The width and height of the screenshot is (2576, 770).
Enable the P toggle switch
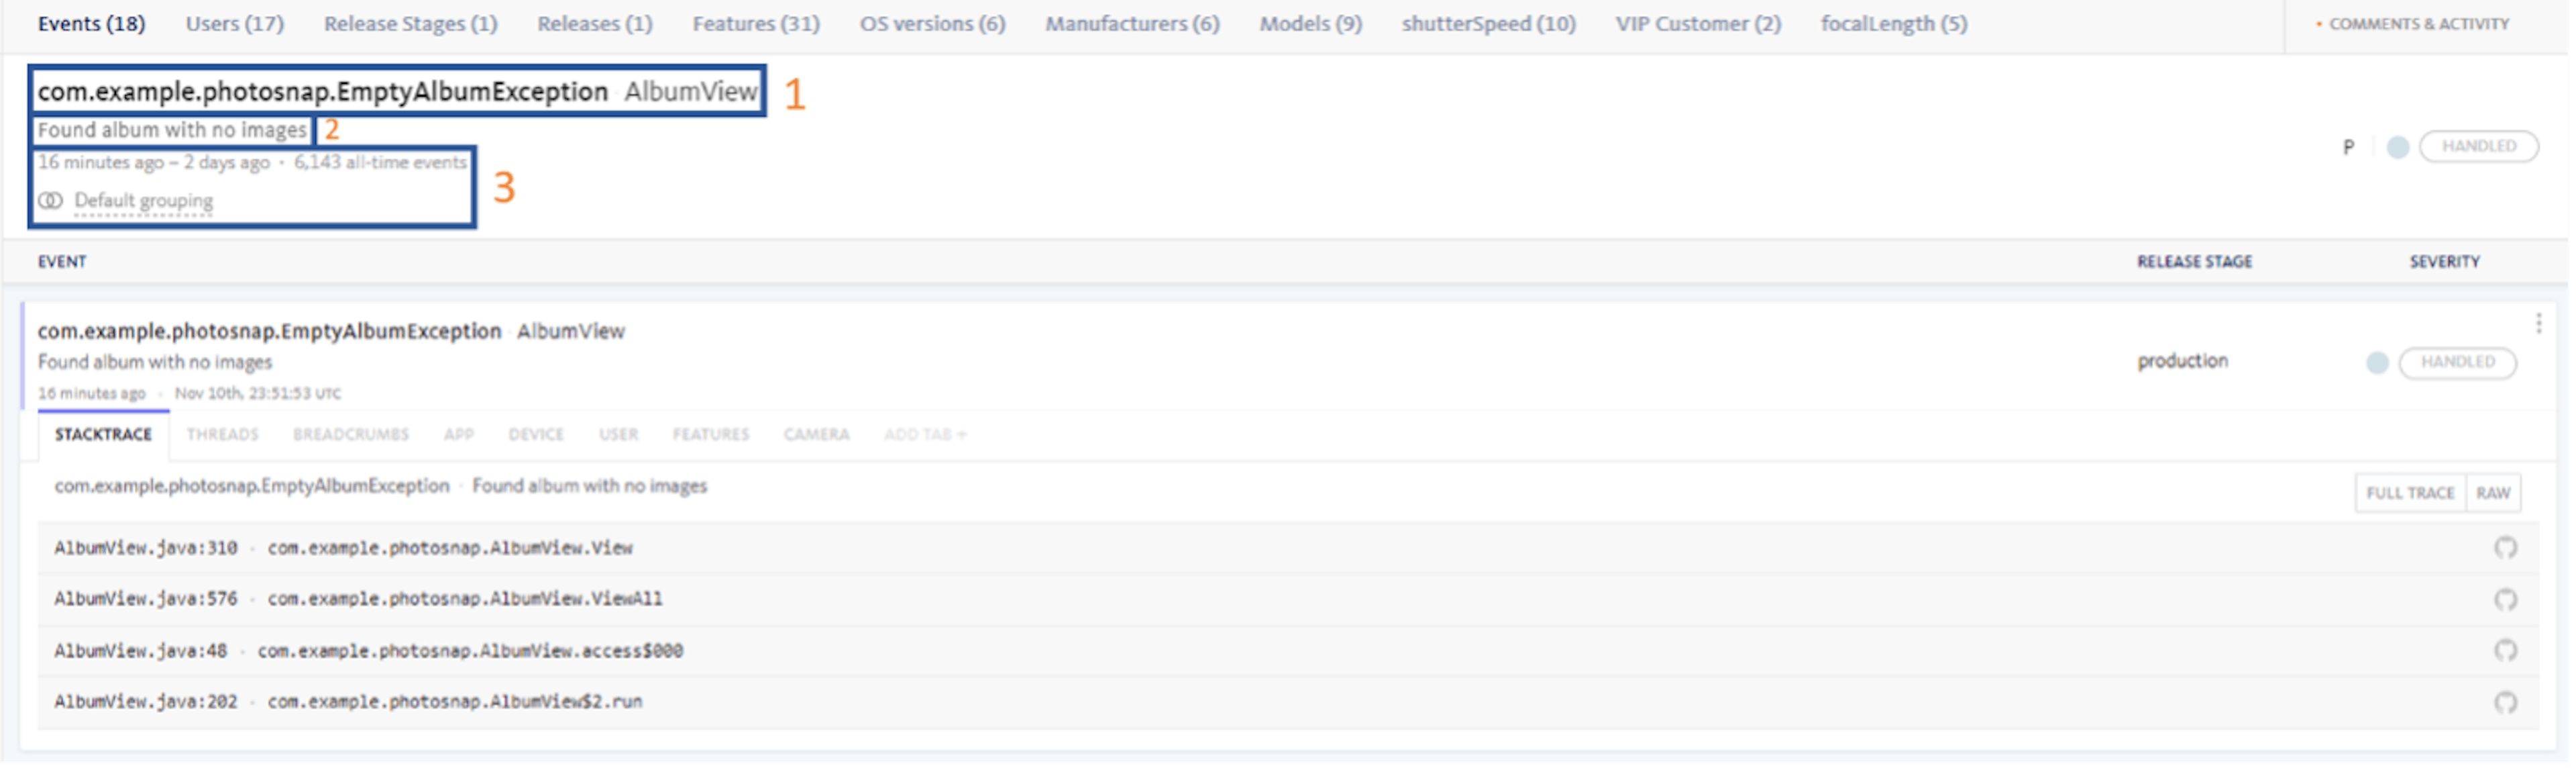click(2397, 145)
